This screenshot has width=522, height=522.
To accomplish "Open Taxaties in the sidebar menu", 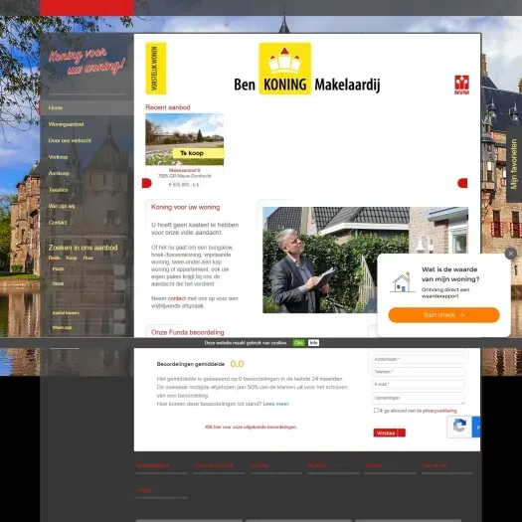I will (59, 190).
